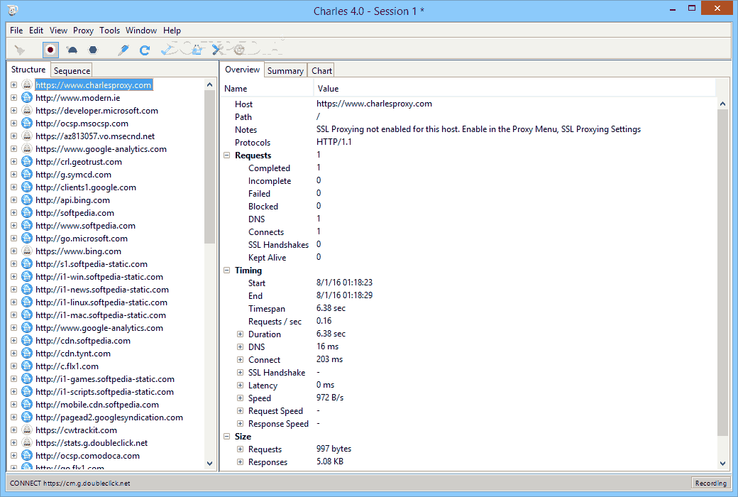The width and height of the screenshot is (738, 497).
Task: Click lock icon beside https://www.bing.com
Action: point(27,251)
